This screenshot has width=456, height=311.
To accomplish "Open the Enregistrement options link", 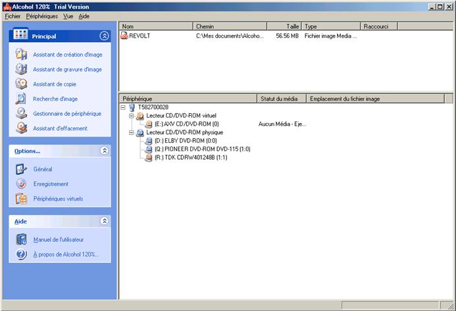I will (x=51, y=184).
